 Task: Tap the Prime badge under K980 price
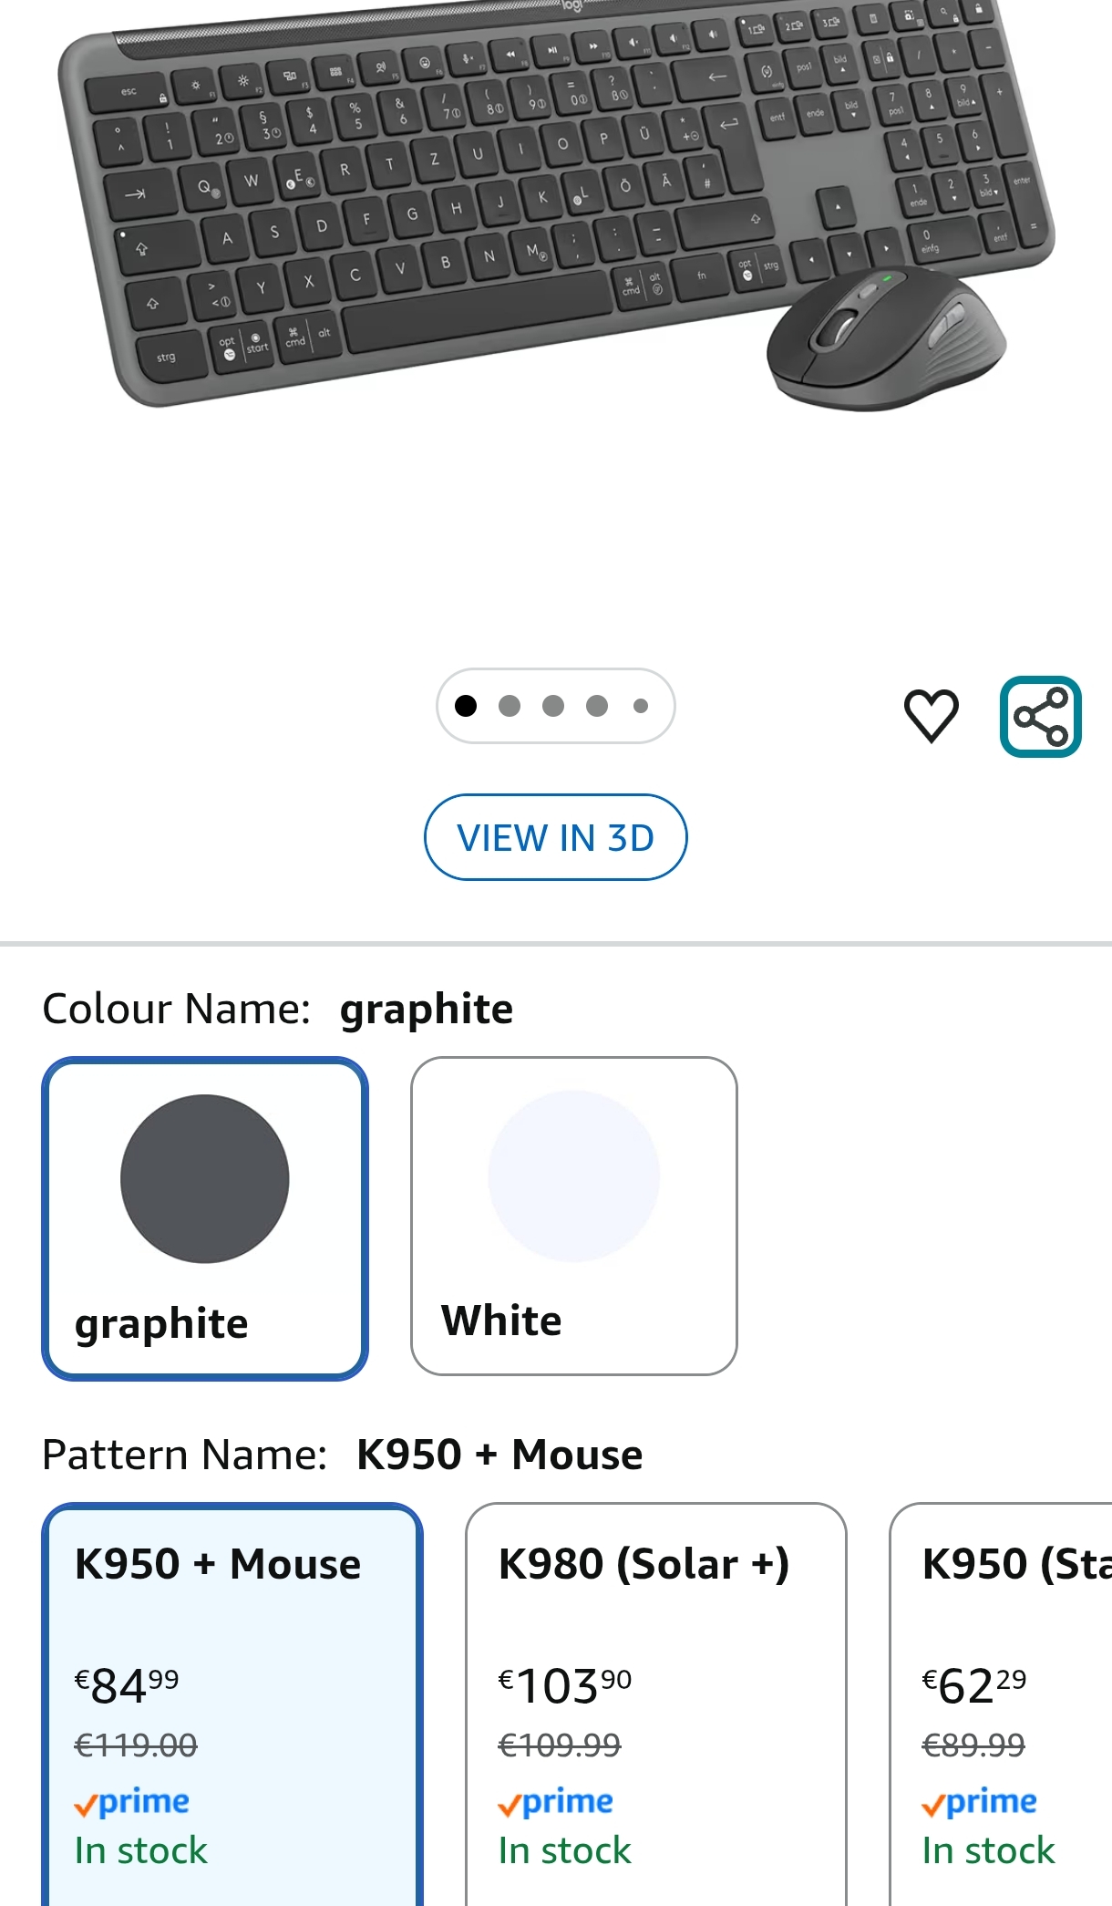click(x=555, y=1802)
